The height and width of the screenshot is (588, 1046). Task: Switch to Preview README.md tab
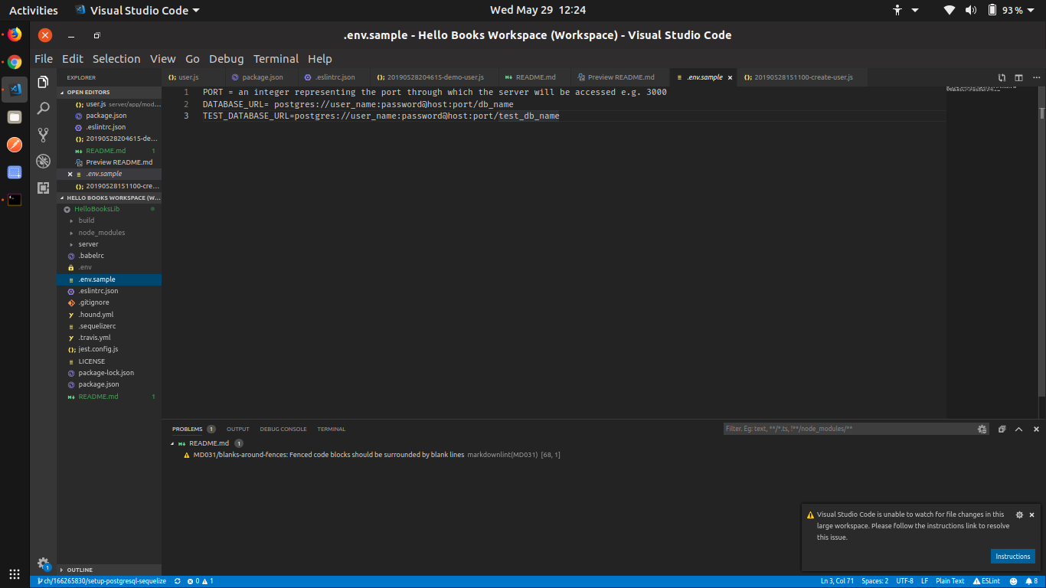click(620, 77)
